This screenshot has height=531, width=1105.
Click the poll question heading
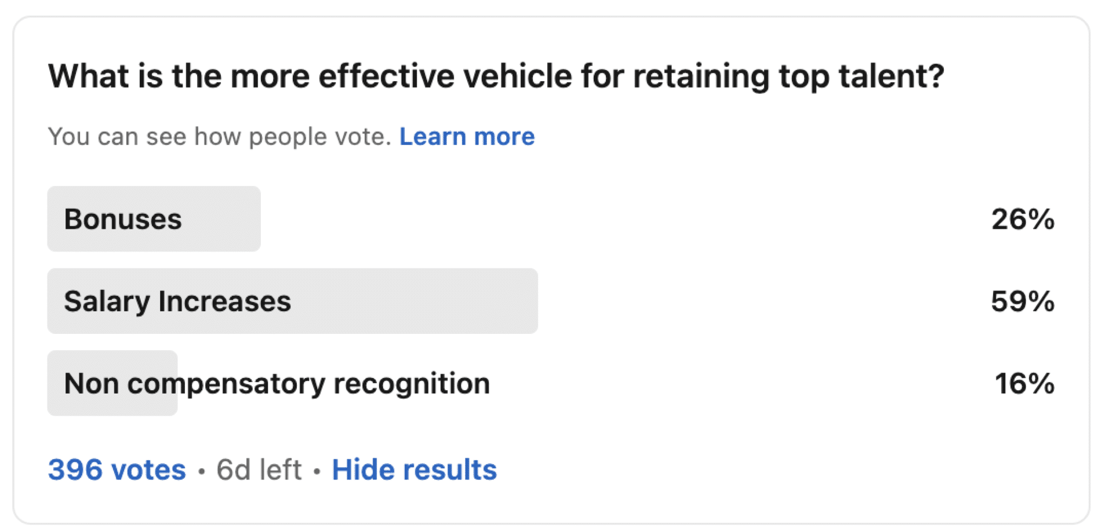click(x=496, y=77)
